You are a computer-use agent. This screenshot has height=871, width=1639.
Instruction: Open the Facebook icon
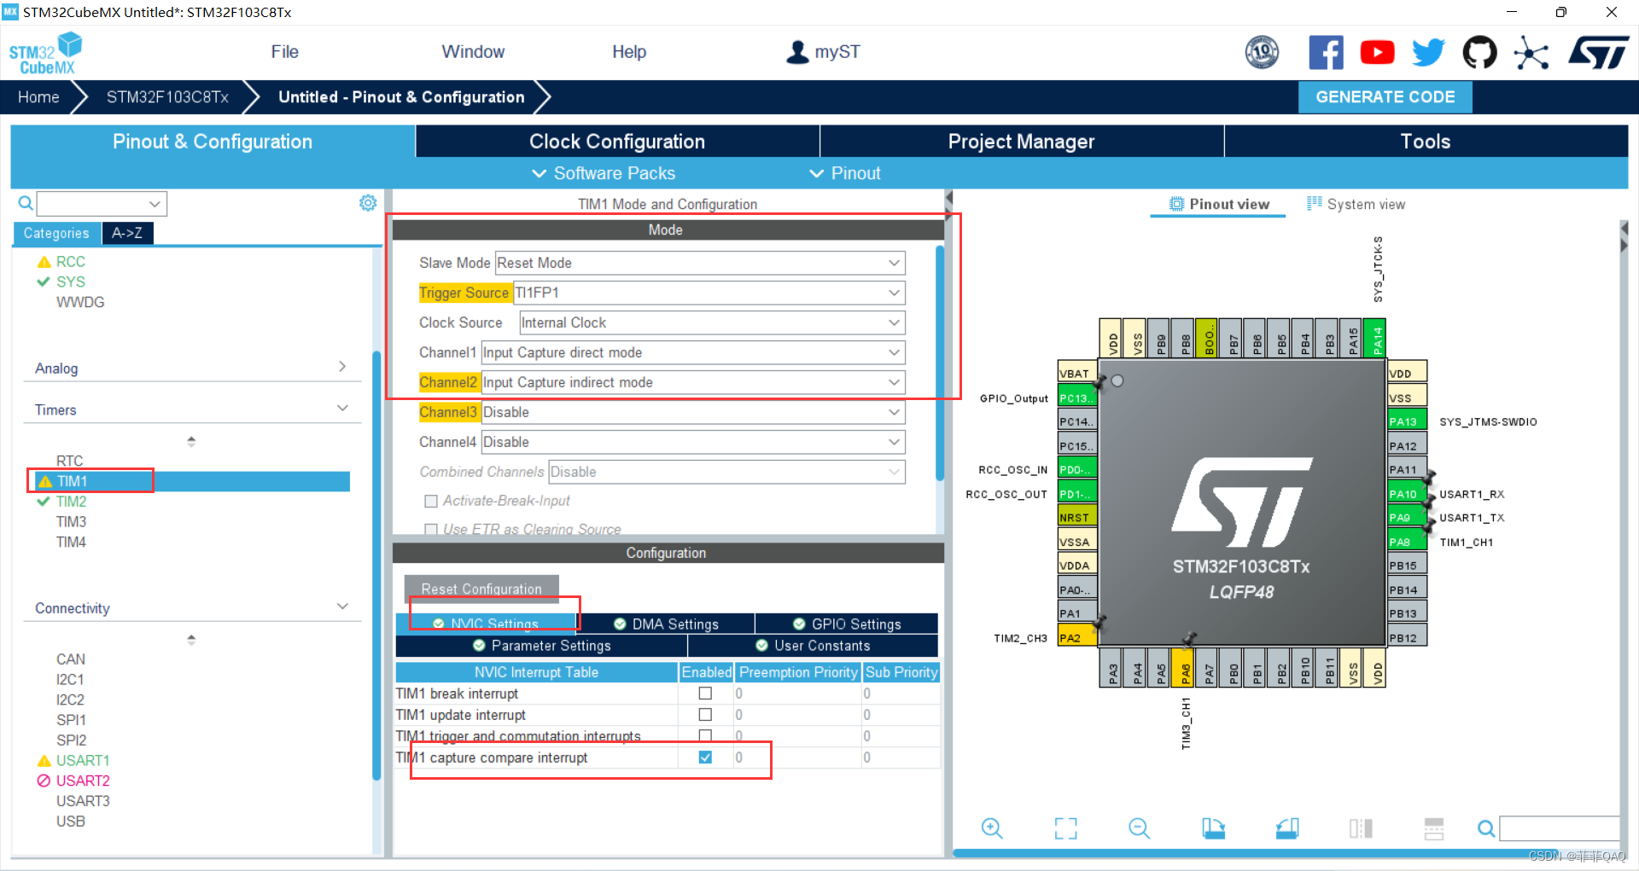coord(1326,52)
